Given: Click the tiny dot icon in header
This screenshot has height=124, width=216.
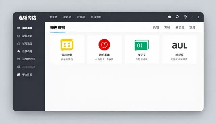Looking at the screenshot, I should tap(192, 17).
